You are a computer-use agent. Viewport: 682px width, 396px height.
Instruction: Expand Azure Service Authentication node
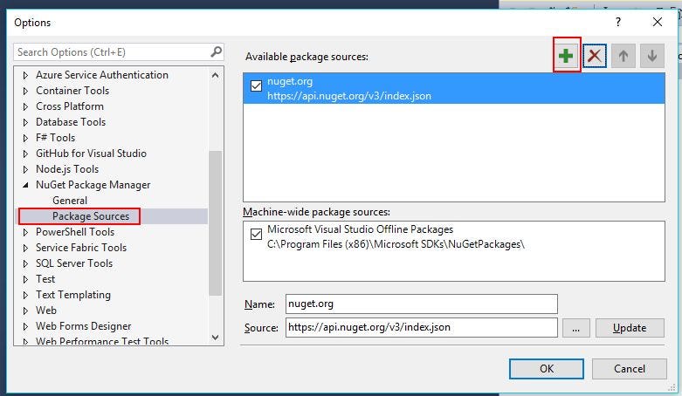click(x=25, y=75)
